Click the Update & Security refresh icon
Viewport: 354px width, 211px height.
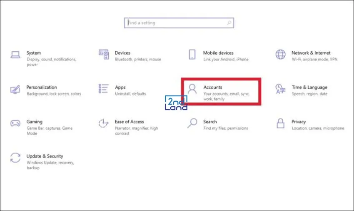click(x=15, y=158)
